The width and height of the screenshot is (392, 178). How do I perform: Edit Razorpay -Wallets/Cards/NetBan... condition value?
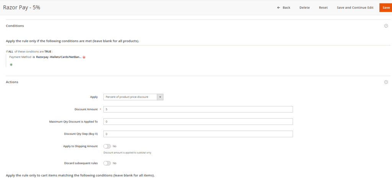(59, 57)
